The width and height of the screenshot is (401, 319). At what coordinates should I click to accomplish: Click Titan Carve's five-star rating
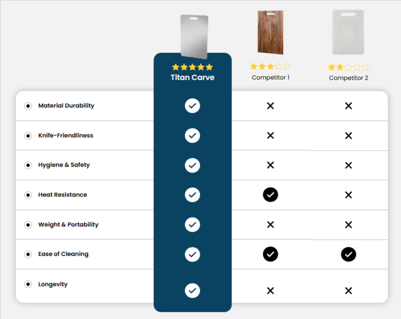[192, 67]
